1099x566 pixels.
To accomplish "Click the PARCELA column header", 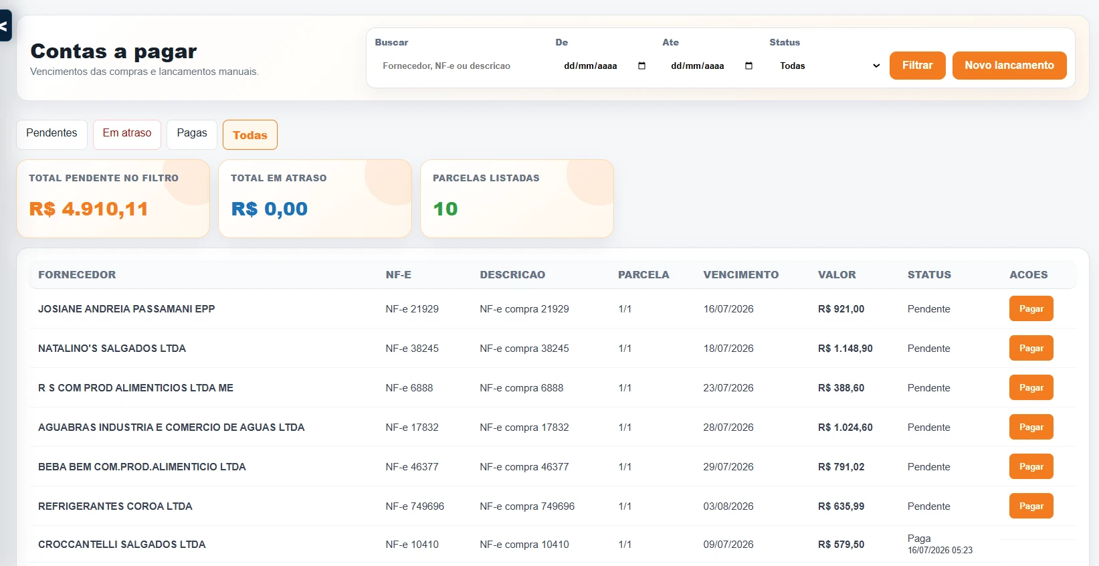I will (643, 275).
